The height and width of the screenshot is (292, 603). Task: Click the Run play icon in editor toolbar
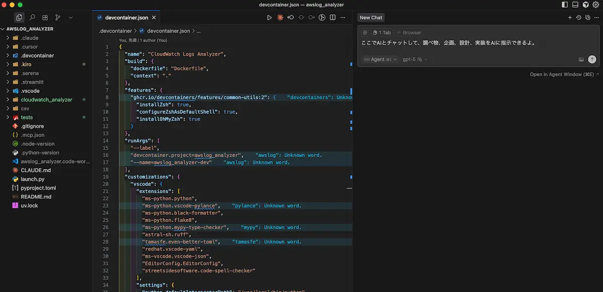[x=269, y=18]
